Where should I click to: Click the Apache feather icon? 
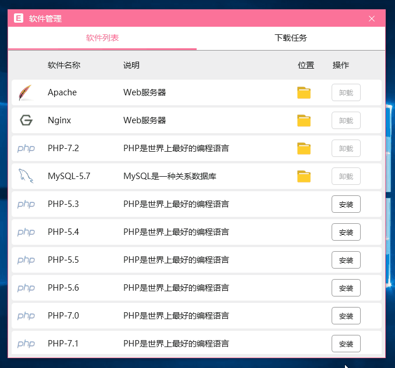(26, 92)
